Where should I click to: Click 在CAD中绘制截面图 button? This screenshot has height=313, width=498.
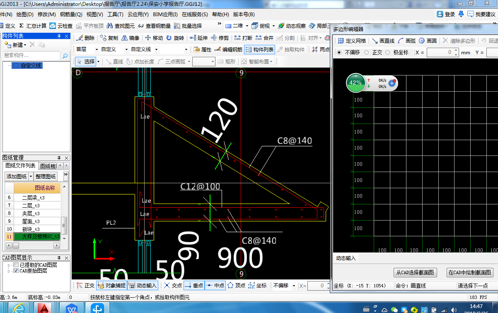470,272
